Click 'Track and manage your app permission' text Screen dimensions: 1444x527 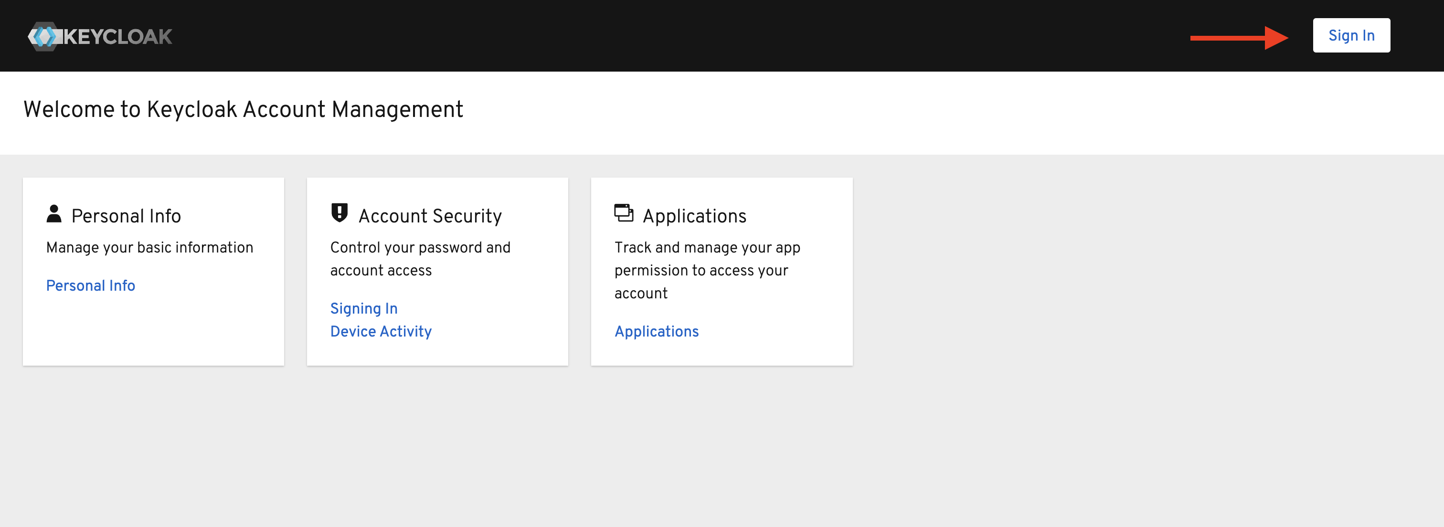click(x=707, y=270)
